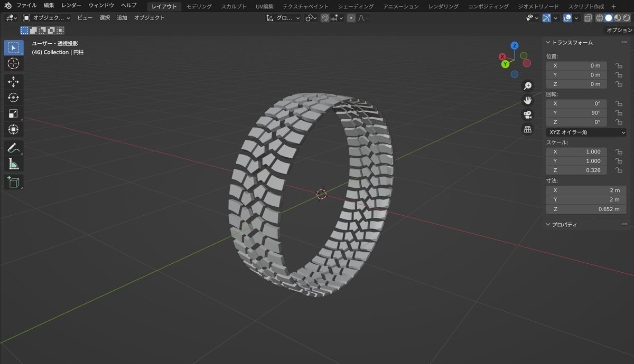Toggle the camera view icon

(x=527, y=114)
